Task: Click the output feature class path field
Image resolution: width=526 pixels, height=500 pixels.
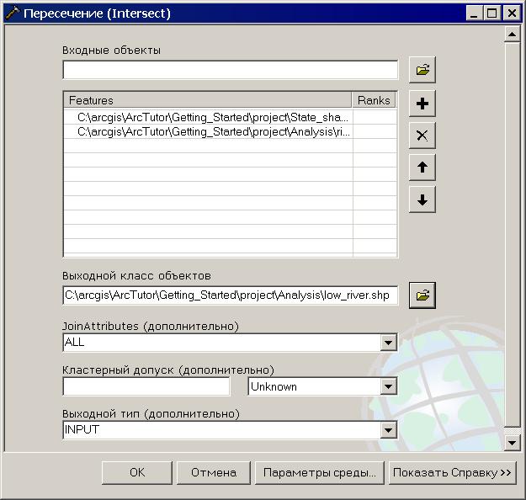Action: point(230,295)
